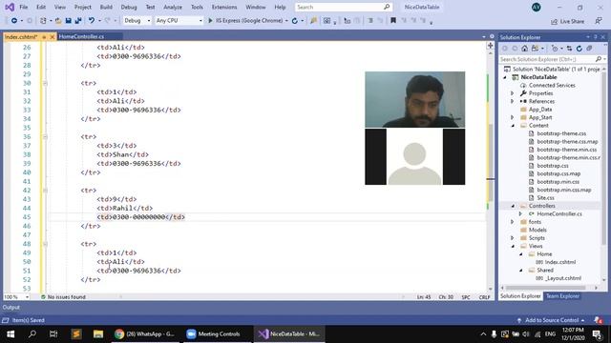Image resolution: width=611 pixels, height=343 pixels.
Task: Click Sync with Active Document icon
Action: tap(569, 49)
